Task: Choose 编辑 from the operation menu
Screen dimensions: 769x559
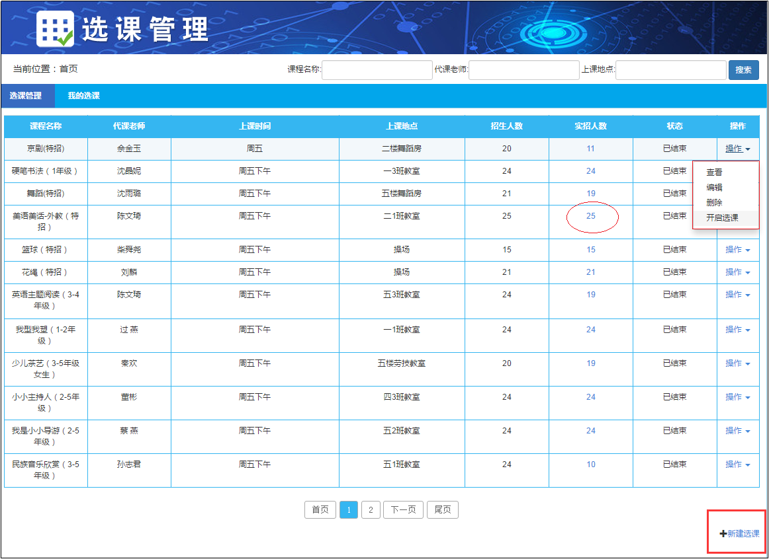Action: coord(714,188)
